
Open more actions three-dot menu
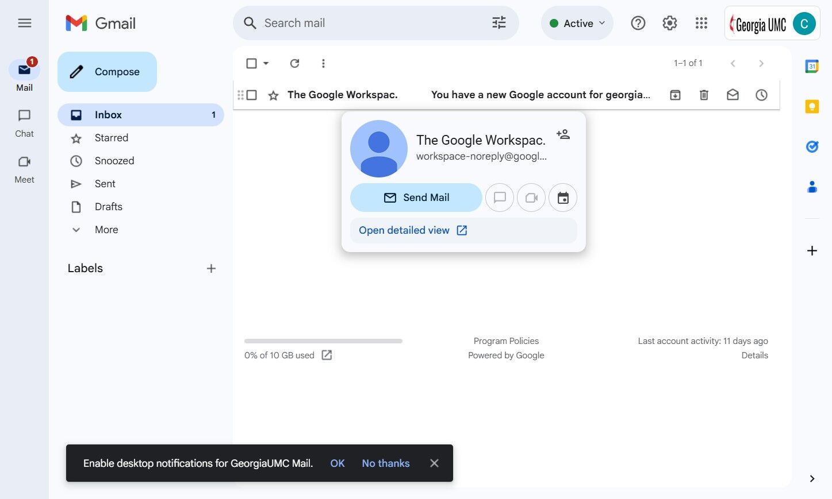pyautogui.click(x=323, y=63)
